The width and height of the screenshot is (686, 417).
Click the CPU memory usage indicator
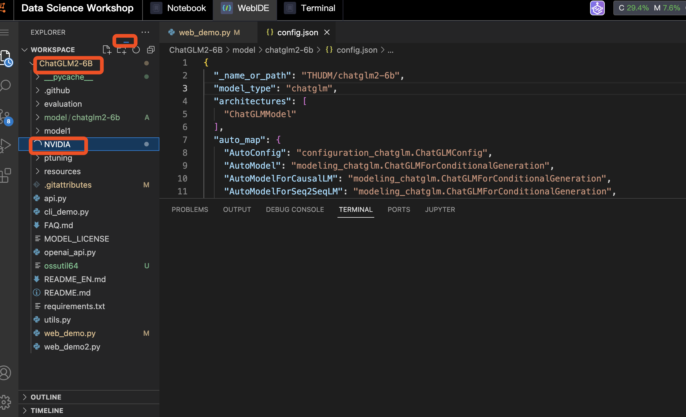click(x=649, y=8)
